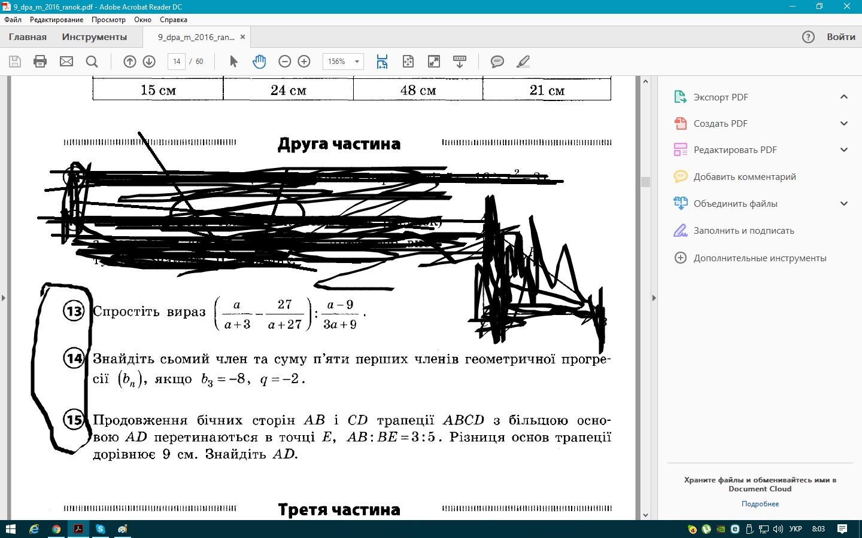
Task: Open the Просмотр menu
Action: (x=108, y=20)
